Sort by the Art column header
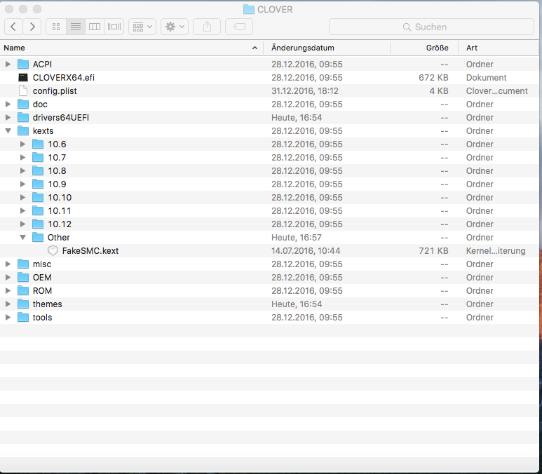Image resolution: width=542 pixels, height=474 pixels. 499,48
